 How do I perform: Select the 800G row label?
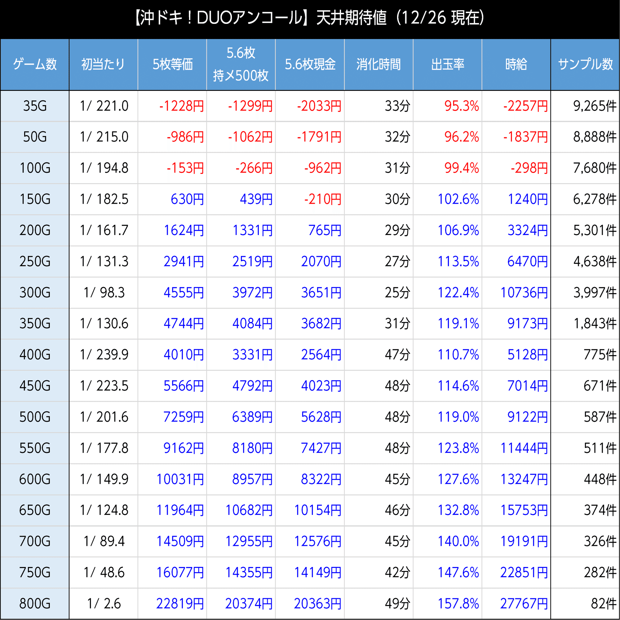(x=35, y=604)
